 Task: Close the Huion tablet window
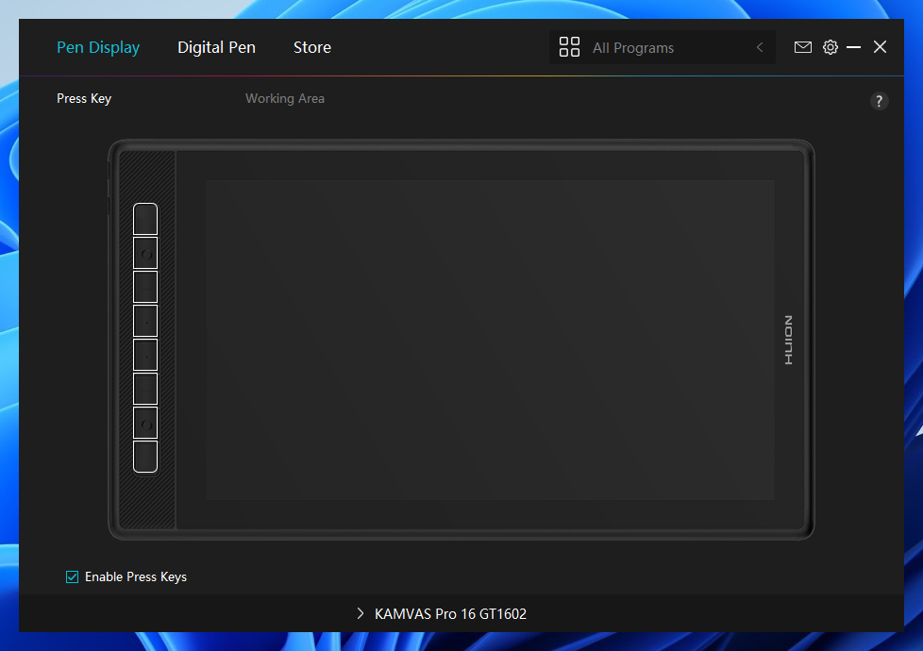880,47
